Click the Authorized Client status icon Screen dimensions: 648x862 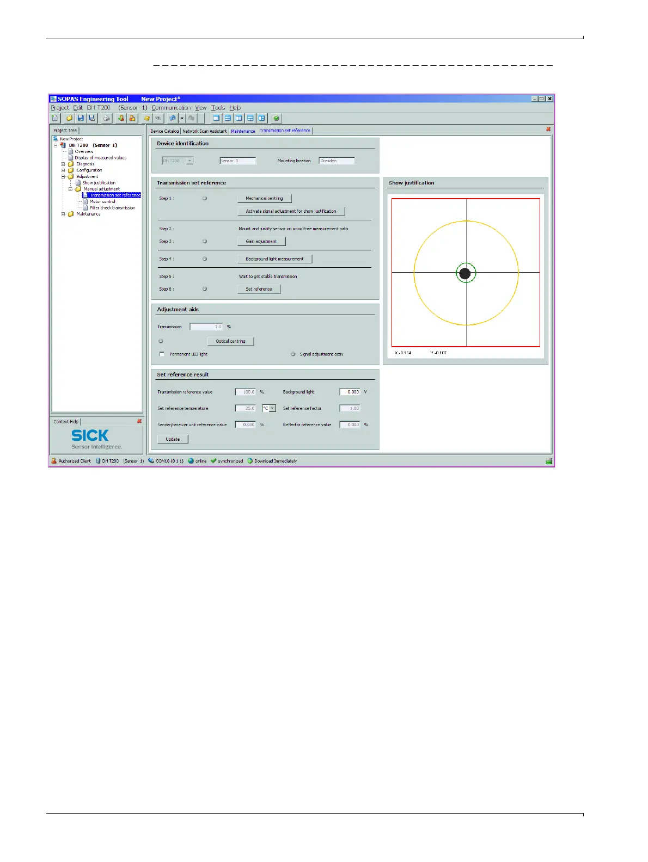(54, 461)
